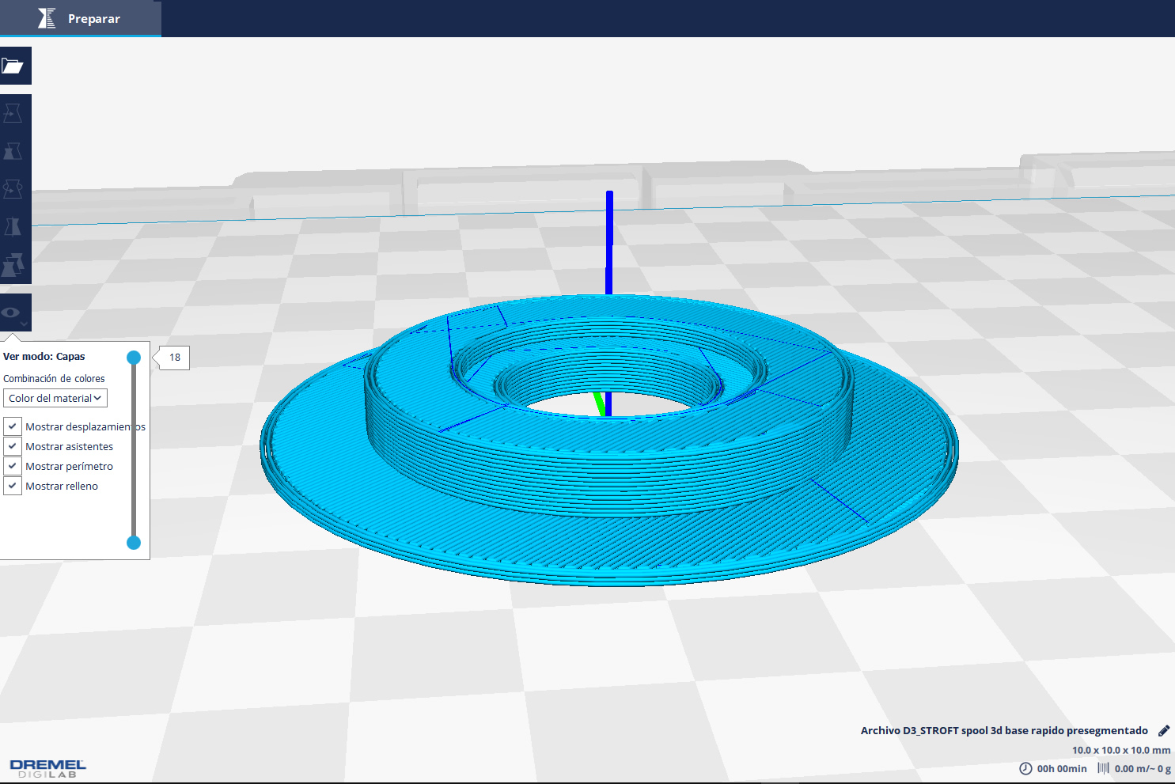Viewport: 1175px width, 784px height.
Task: Click the print time clock icon
Action: click(1025, 768)
